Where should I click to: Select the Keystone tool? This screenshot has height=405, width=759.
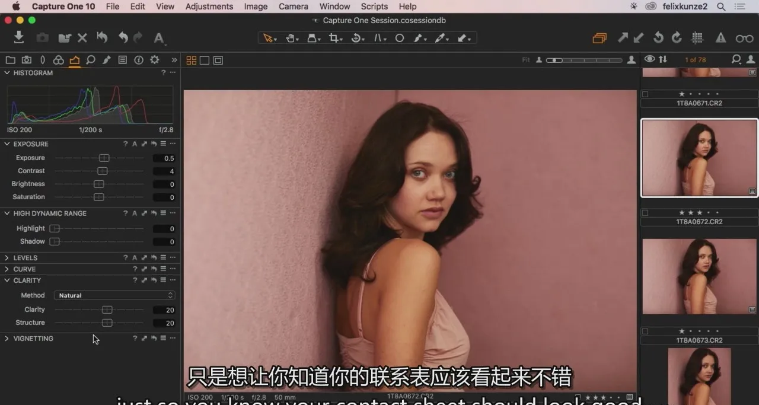(x=379, y=38)
